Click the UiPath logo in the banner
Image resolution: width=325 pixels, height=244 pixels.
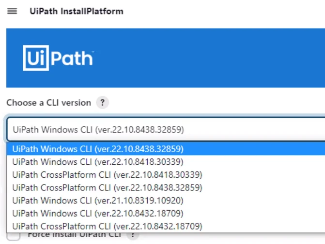click(x=58, y=58)
